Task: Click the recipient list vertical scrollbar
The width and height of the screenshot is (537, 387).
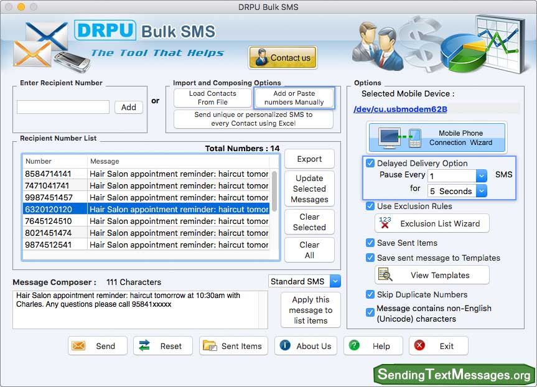Action: (x=274, y=192)
